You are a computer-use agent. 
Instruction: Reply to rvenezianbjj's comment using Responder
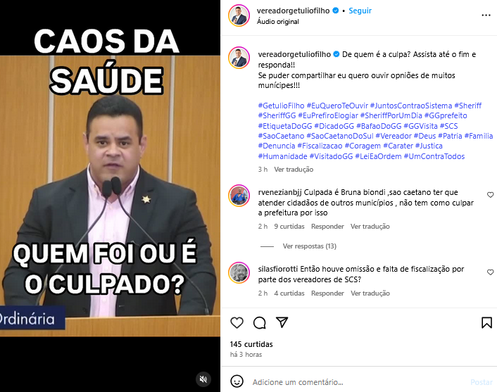tap(327, 227)
